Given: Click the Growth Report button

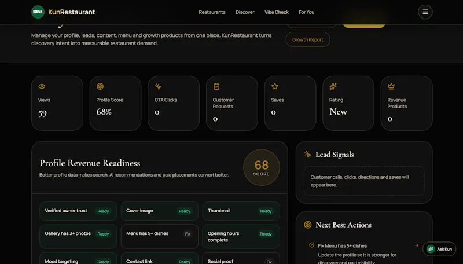Looking at the screenshot, I should [308, 39].
